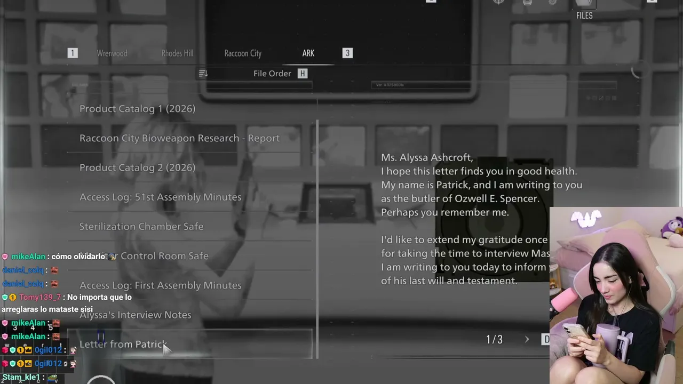Select the Product Catalog 2 (2026) file
The image size is (683, 384).
(189, 167)
